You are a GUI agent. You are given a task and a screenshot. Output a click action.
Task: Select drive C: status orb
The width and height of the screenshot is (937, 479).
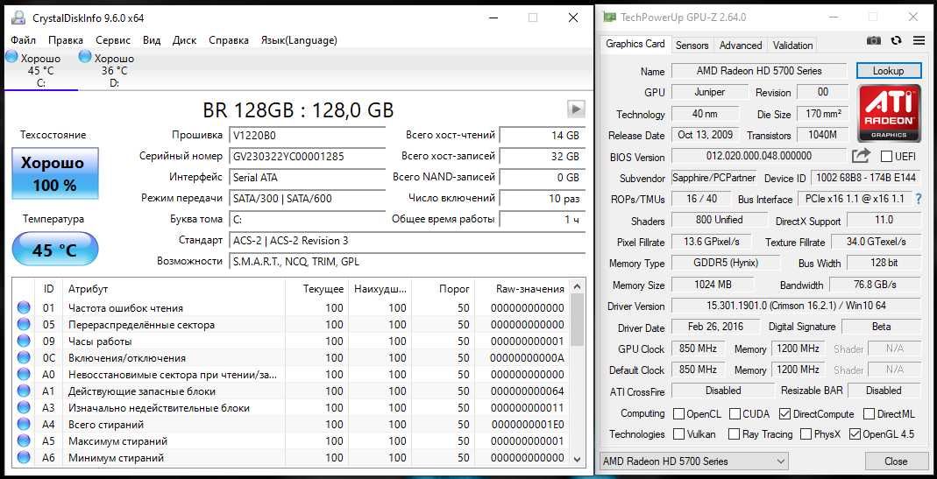click(x=12, y=57)
